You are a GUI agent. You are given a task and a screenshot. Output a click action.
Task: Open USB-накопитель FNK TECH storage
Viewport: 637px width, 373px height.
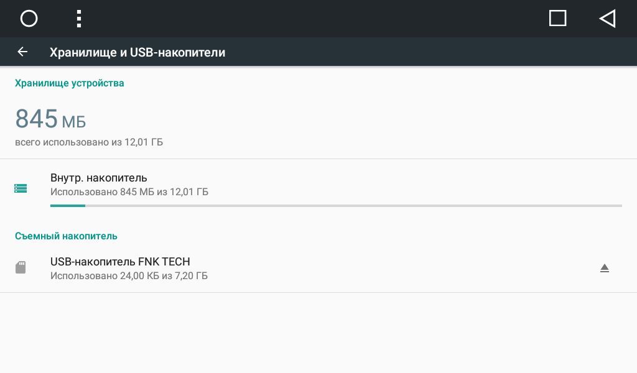coord(318,269)
